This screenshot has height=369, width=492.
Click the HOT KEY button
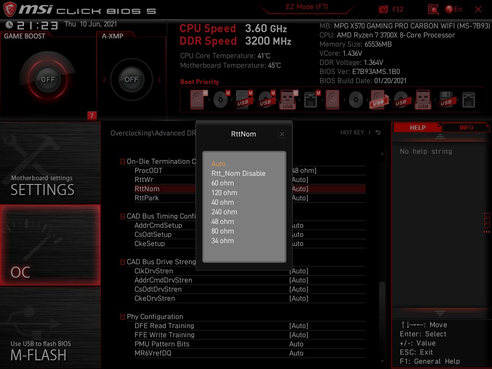click(x=352, y=133)
